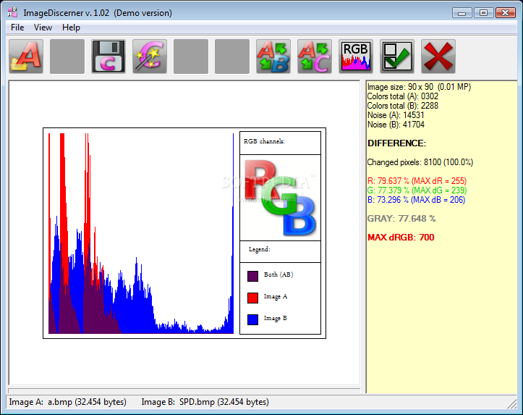Click the RGB logo graphic in the chart
Viewport: 523px width, 415px height.
280,198
